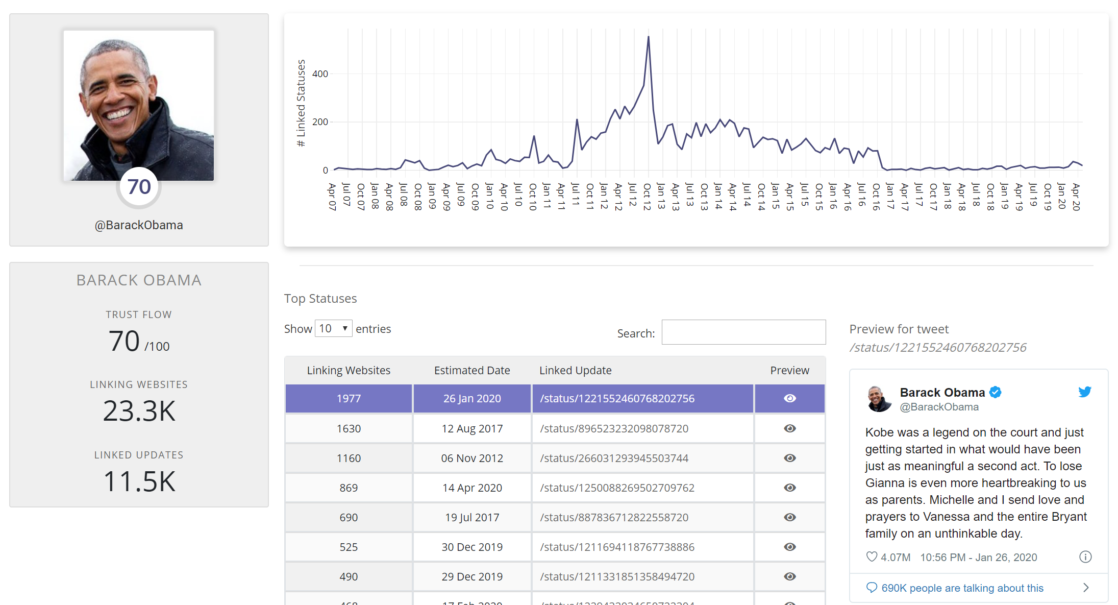The image size is (1118, 605).
Task: Preview the 06 Nov 2012 status via eye icon
Action: [x=789, y=458]
